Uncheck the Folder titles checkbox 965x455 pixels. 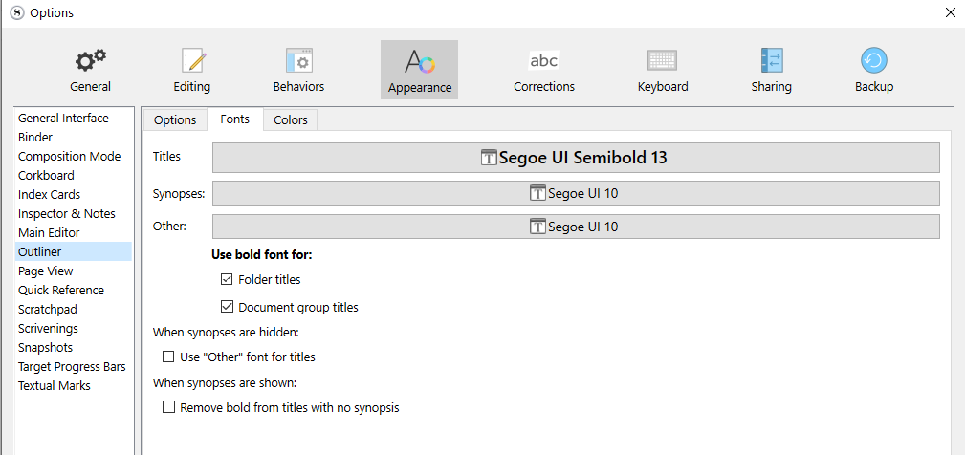coord(227,279)
